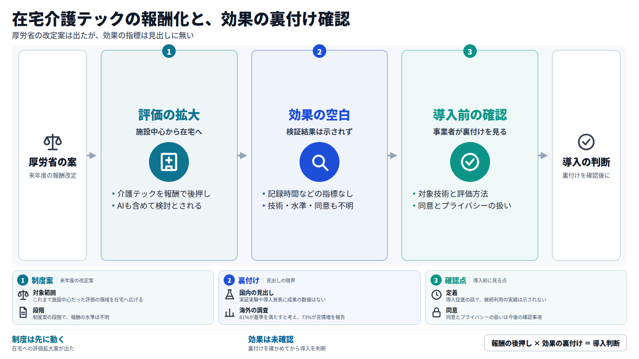Click the bullet 対象技術と評価方法
639x359 pixels.
(x=450, y=194)
